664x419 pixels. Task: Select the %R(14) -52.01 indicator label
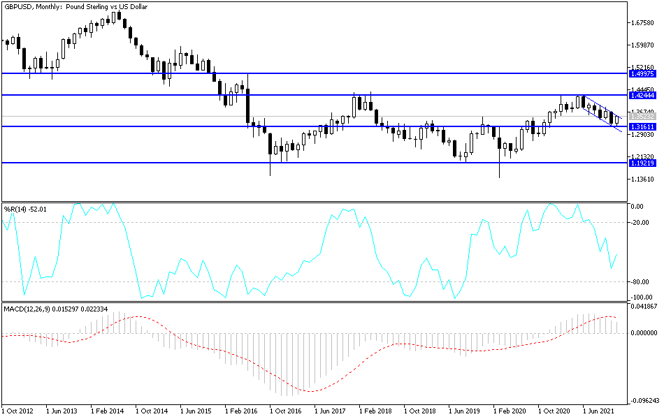[26, 207]
